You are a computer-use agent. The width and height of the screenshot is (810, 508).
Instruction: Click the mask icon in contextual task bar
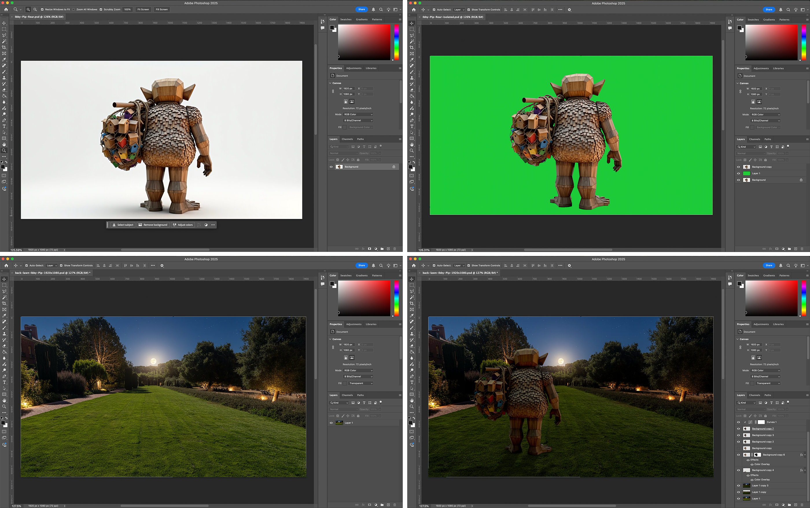pos(206,225)
